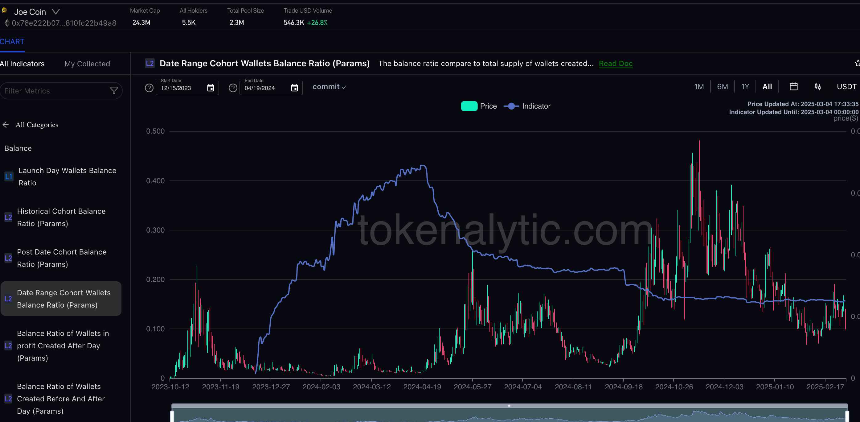Toggle the candlestick chart type icon

click(817, 87)
